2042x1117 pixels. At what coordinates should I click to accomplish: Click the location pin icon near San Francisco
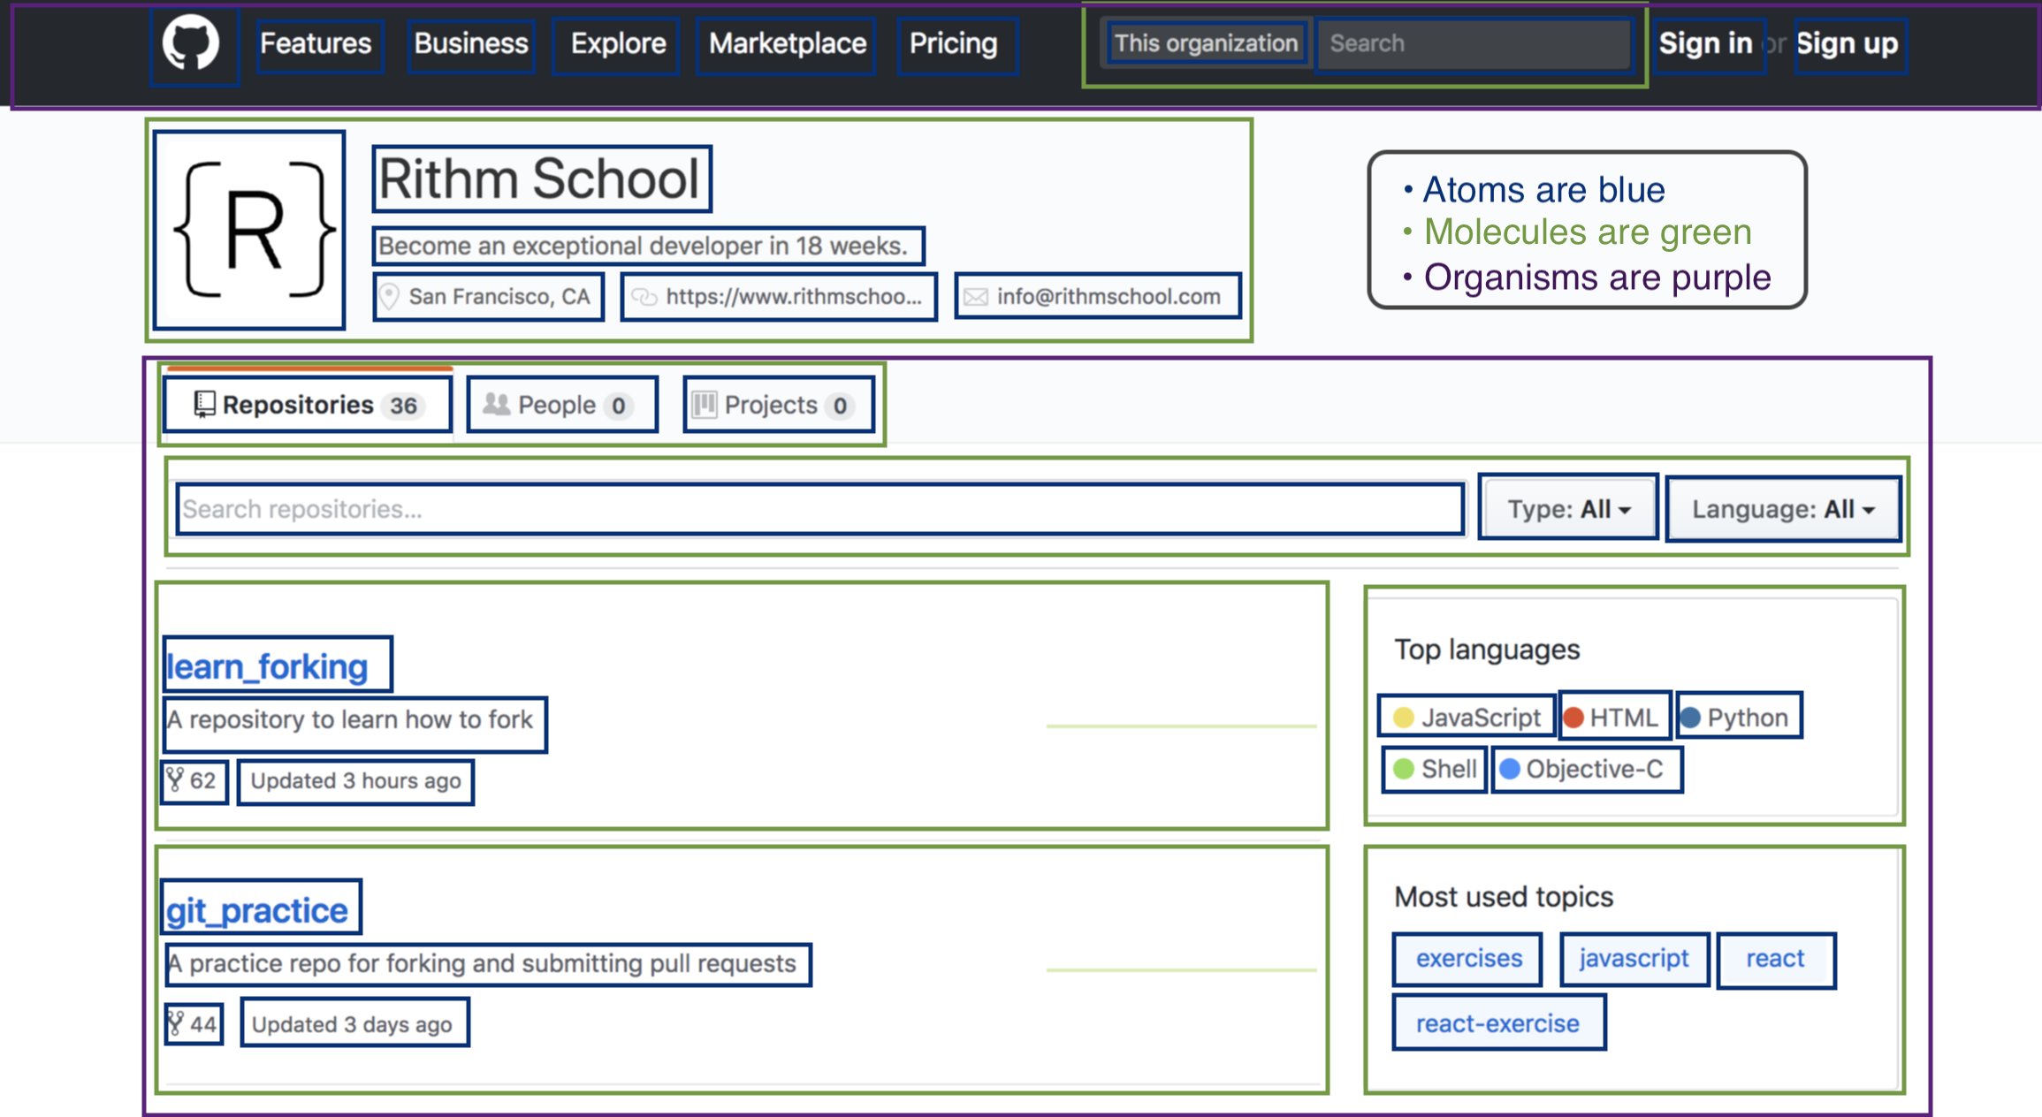[x=389, y=296]
